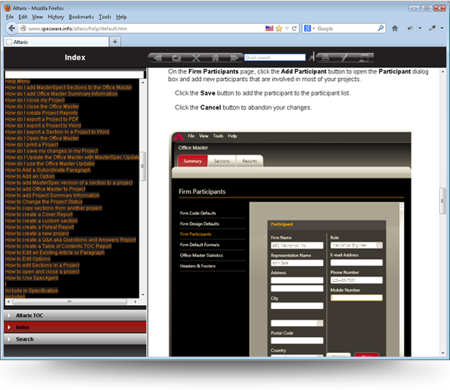Image resolution: width=450 pixels, height=390 pixels.
Task: Click the help content vertical scrollbar thumb
Action: point(442,201)
